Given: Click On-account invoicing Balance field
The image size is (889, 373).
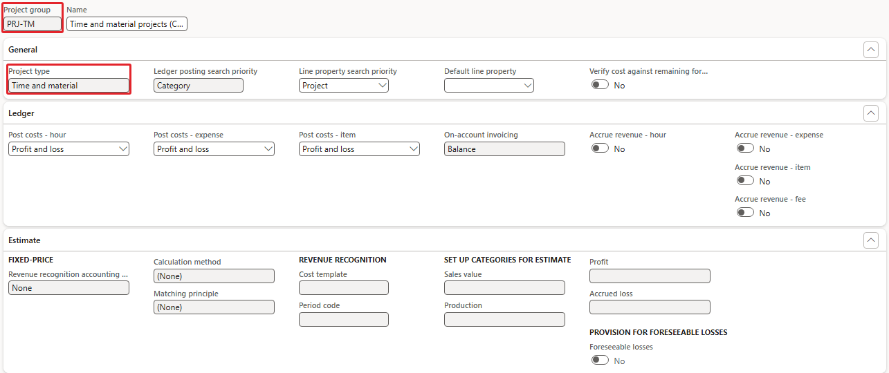Looking at the screenshot, I should point(504,149).
